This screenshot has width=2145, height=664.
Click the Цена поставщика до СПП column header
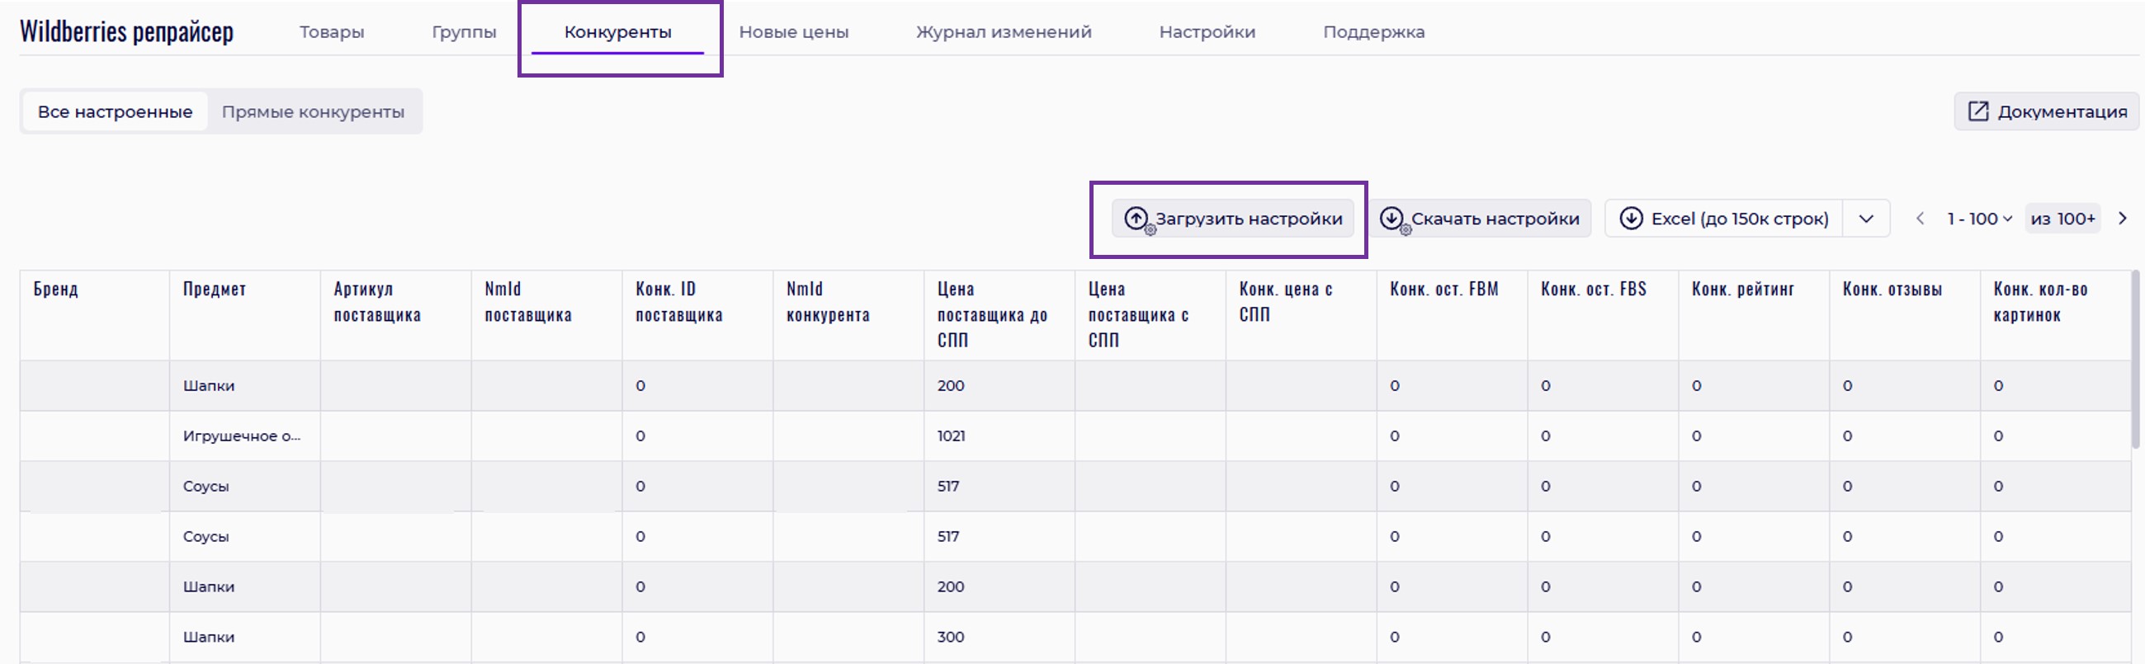[992, 314]
